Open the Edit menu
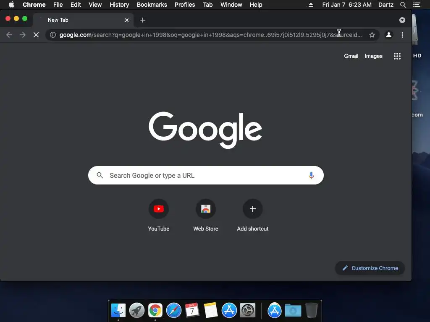The image size is (430, 322). 76,5
